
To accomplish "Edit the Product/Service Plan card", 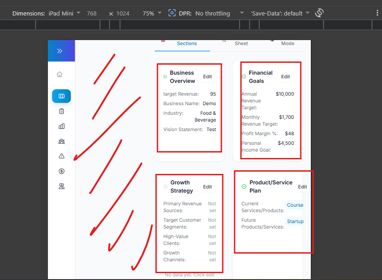I will pos(302,187).
